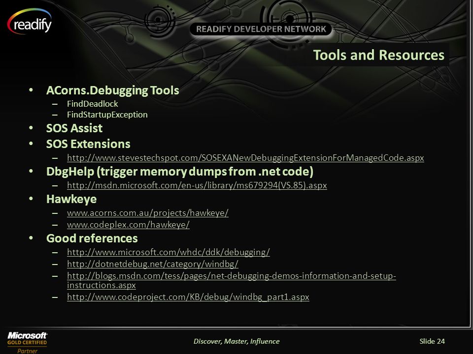This screenshot has height=354, width=473.
Task: Click the Discover, Master, Influence tagline
Action: pos(236,341)
